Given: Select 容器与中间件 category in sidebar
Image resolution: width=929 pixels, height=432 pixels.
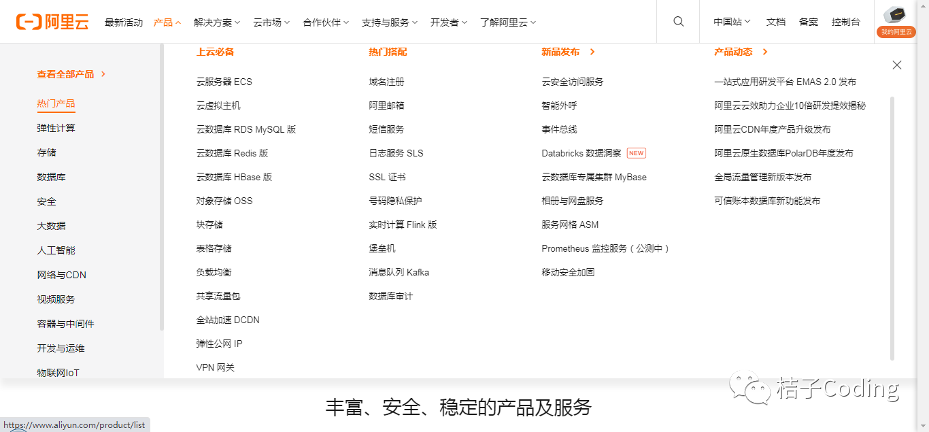Looking at the screenshot, I should coord(65,324).
